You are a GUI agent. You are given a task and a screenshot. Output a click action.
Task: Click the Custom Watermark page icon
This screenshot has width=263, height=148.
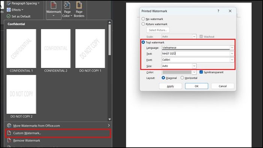(9, 133)
